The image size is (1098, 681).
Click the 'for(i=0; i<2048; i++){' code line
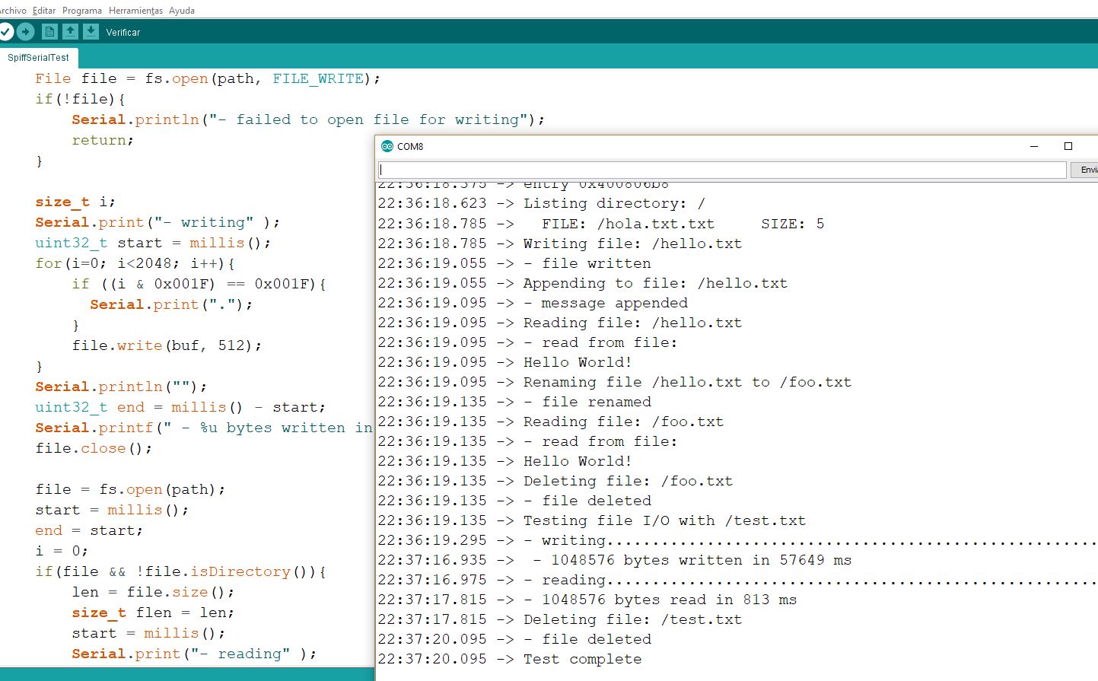point(135,263)
